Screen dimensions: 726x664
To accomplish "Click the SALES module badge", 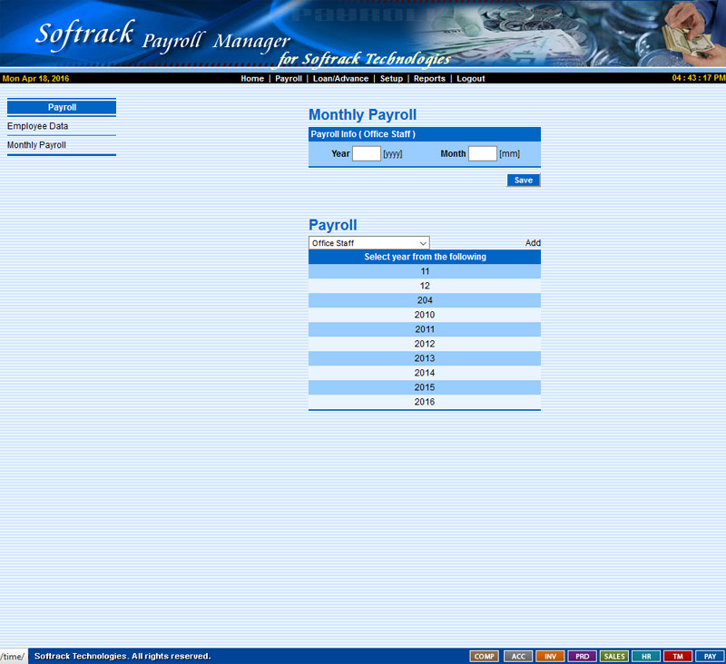I will [614, 656].
